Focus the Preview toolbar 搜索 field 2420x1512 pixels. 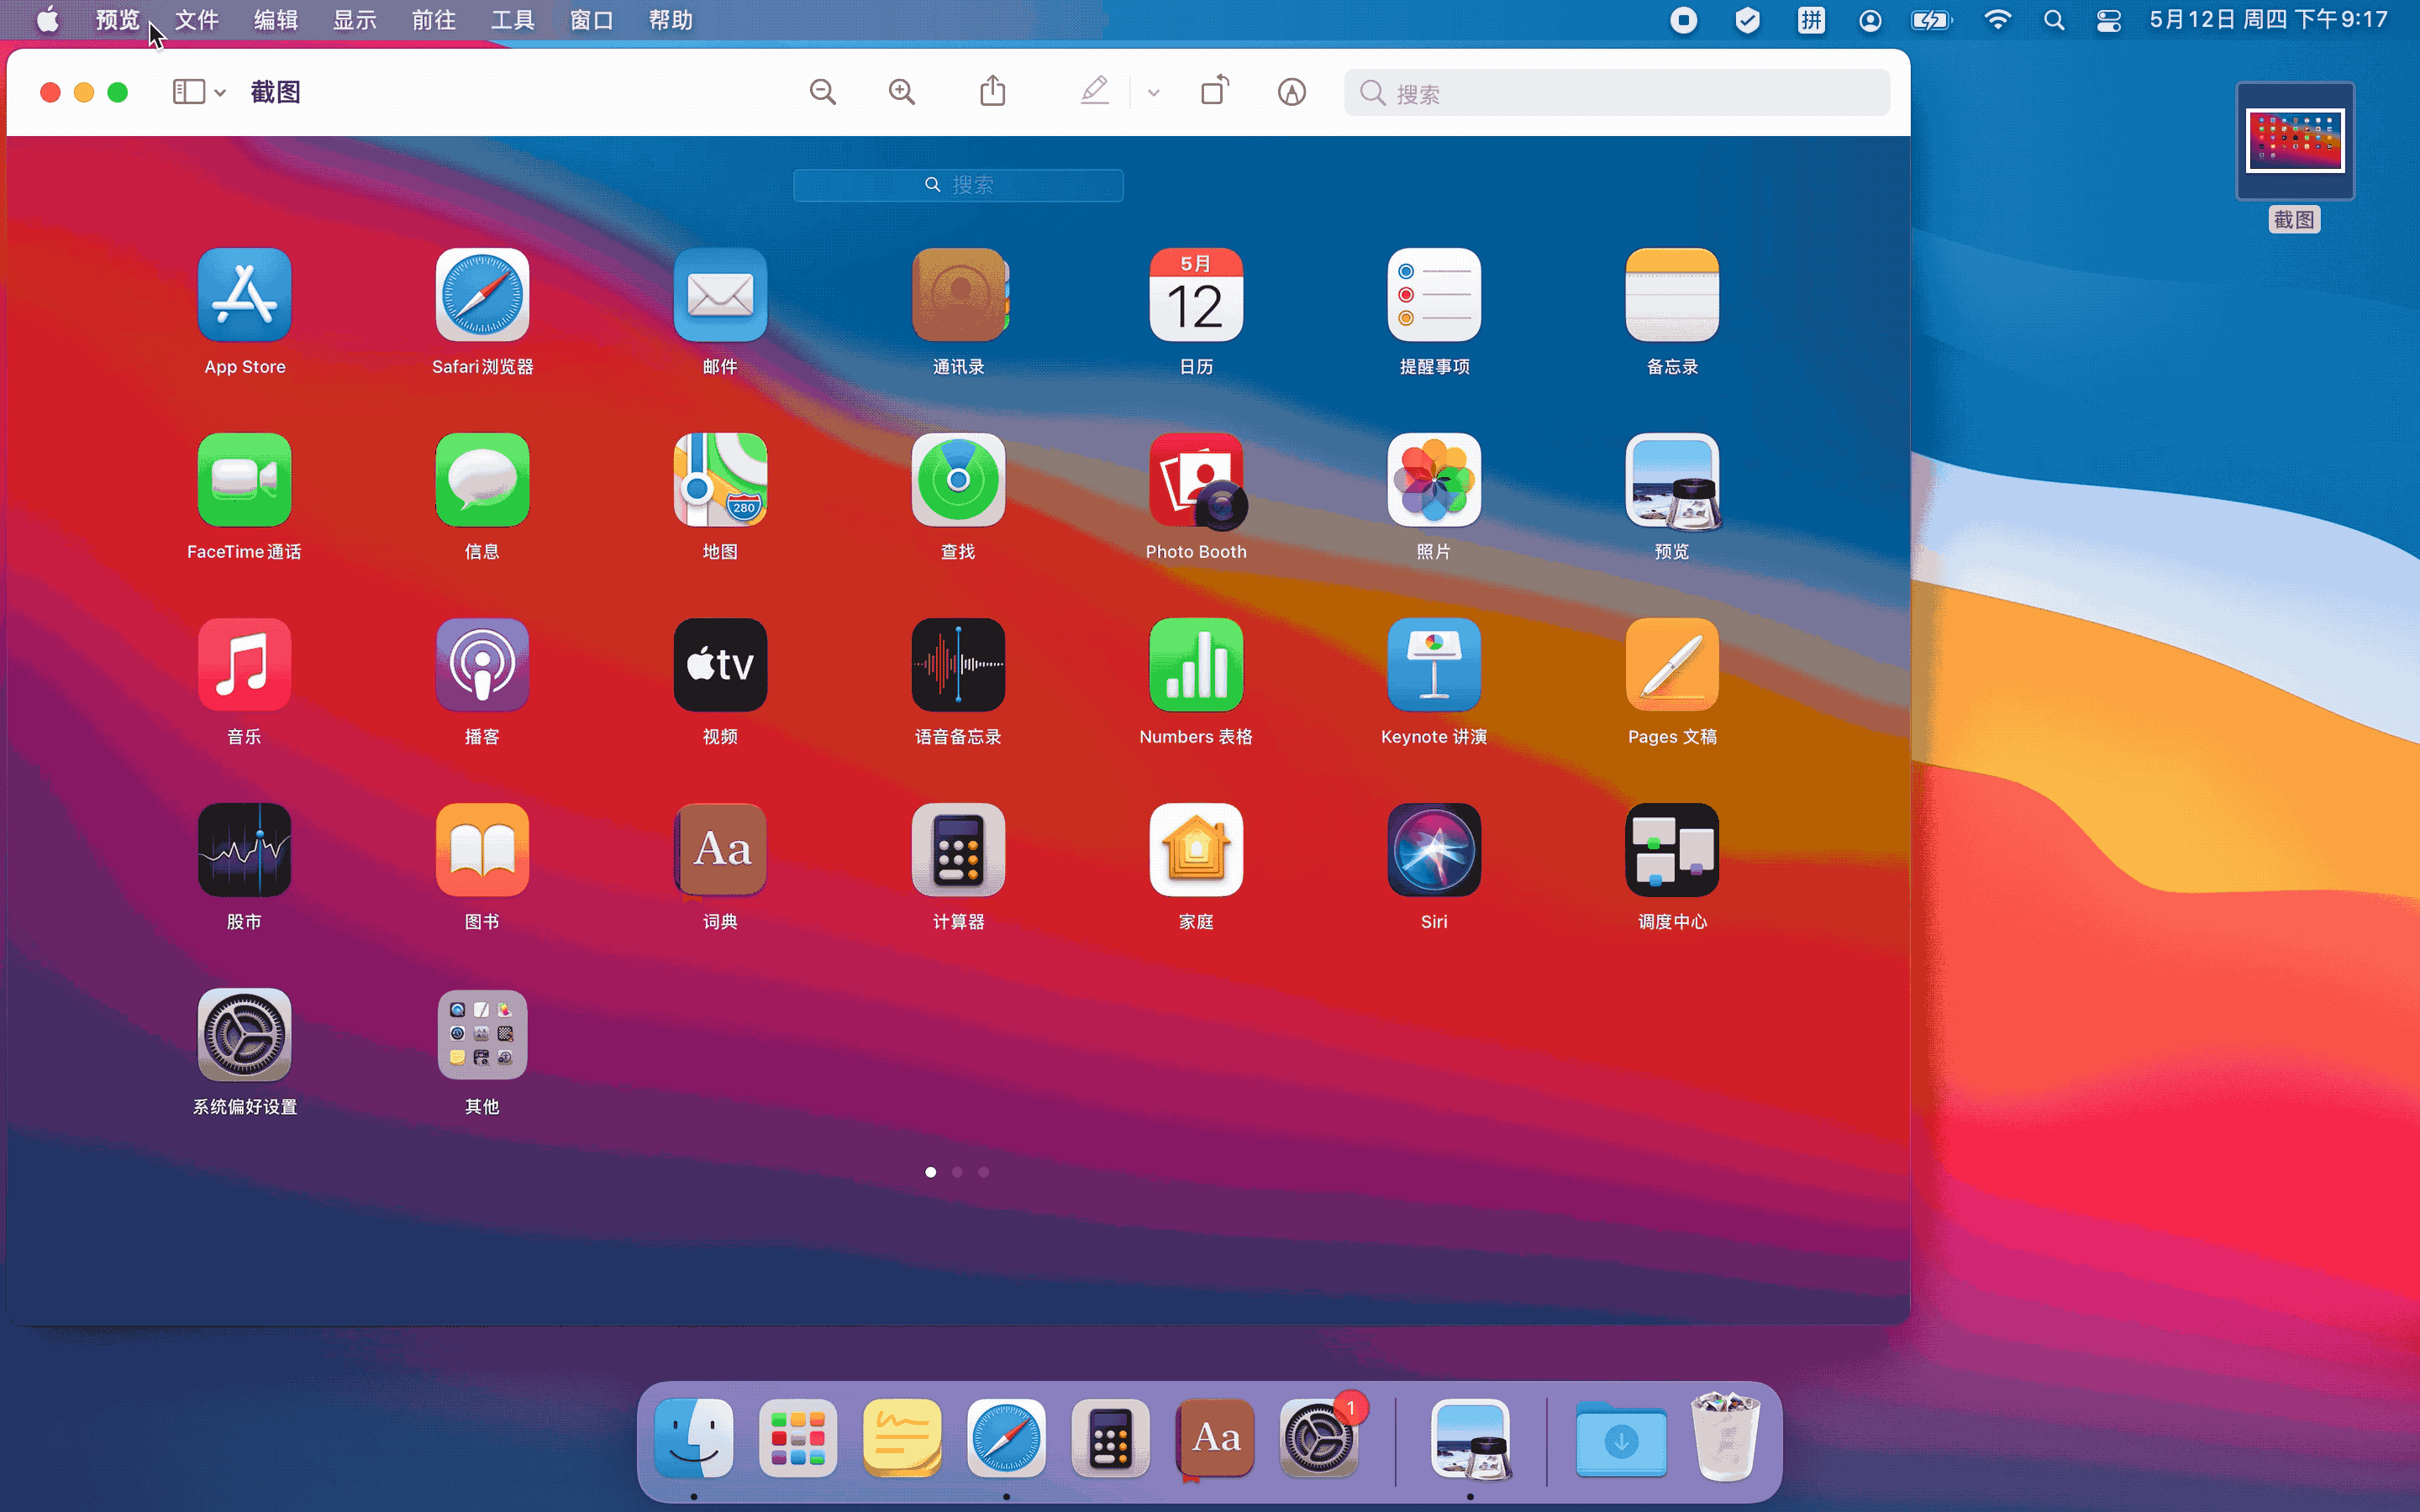(x=1616, y=93)
